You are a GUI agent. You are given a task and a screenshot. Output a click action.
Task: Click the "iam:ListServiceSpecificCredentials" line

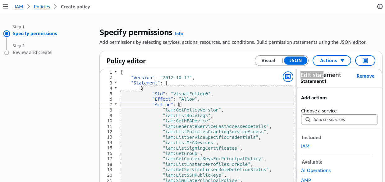(x=212, y=137)
